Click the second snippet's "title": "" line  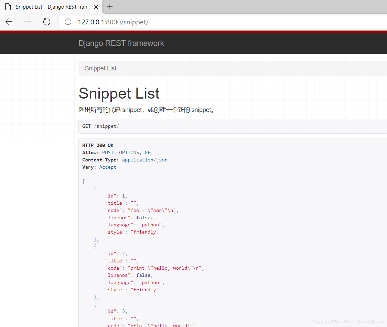pos(122,261)
